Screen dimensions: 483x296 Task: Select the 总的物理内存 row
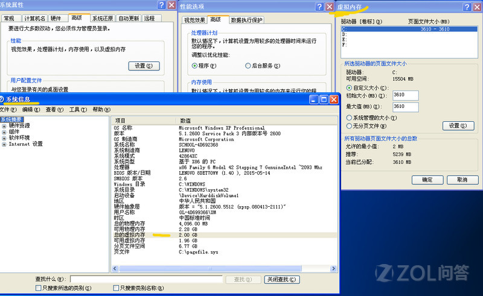224,224
